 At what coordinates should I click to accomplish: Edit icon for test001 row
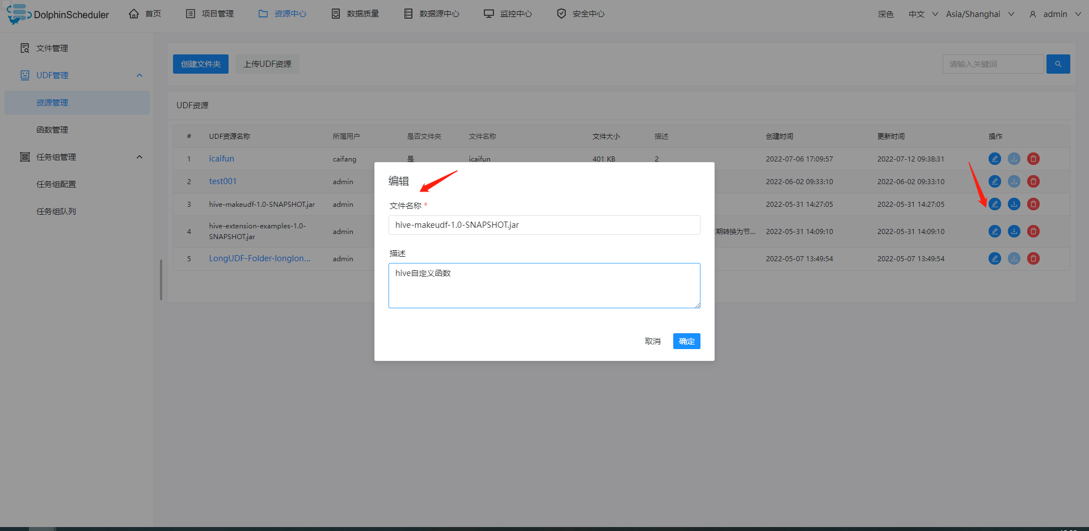click(995, 181)
